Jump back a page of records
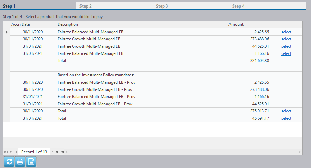The height and width of the screenshot is (168, 311). pyautogui.click(x=11, y=152)
